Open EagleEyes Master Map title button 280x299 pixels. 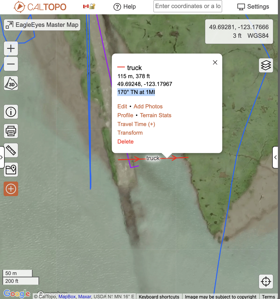coord(42,25)
